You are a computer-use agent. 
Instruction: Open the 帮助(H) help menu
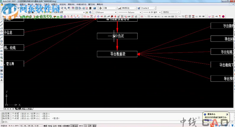pyautogui.click(x=100, y=5)
